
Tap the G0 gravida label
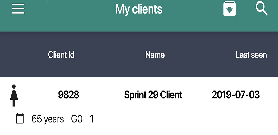point(77,119)
